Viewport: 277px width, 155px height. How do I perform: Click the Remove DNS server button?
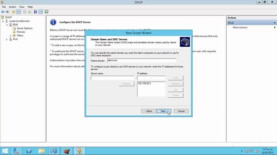pos(176,84)
